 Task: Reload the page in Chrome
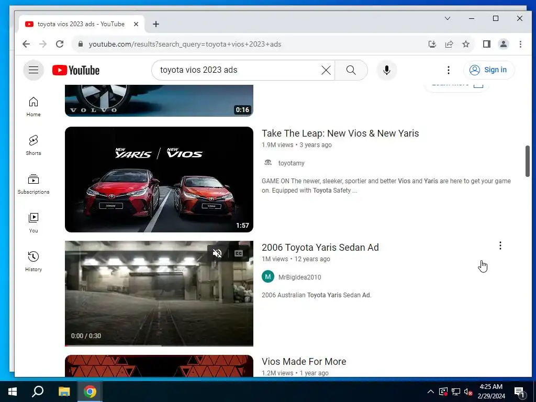60,44
